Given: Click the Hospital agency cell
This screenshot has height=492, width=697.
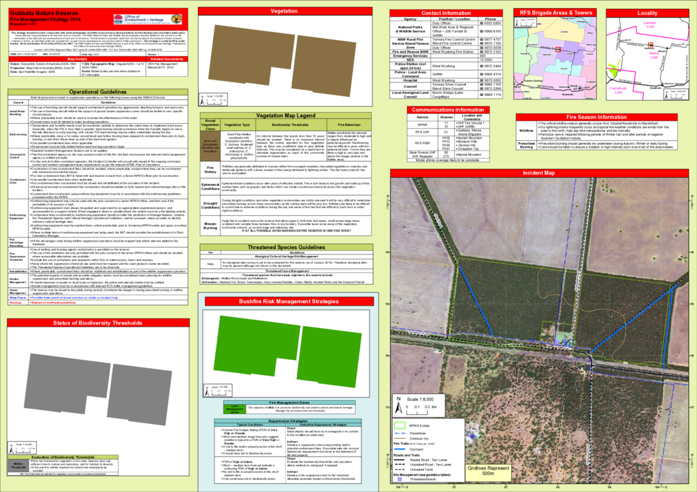Looking at the screenshot, I should tap(410, 80).
